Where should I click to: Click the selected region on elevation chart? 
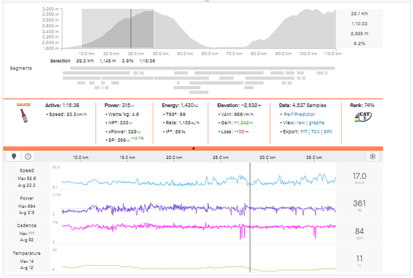[118, 28]
